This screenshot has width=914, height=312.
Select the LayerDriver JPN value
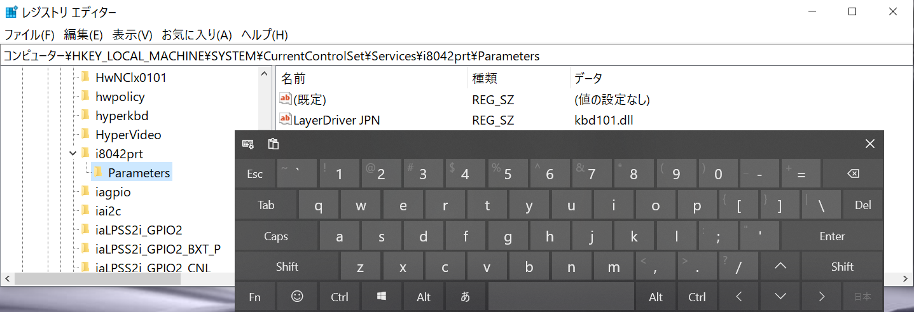pyautogui.click(x=336, y=119)
